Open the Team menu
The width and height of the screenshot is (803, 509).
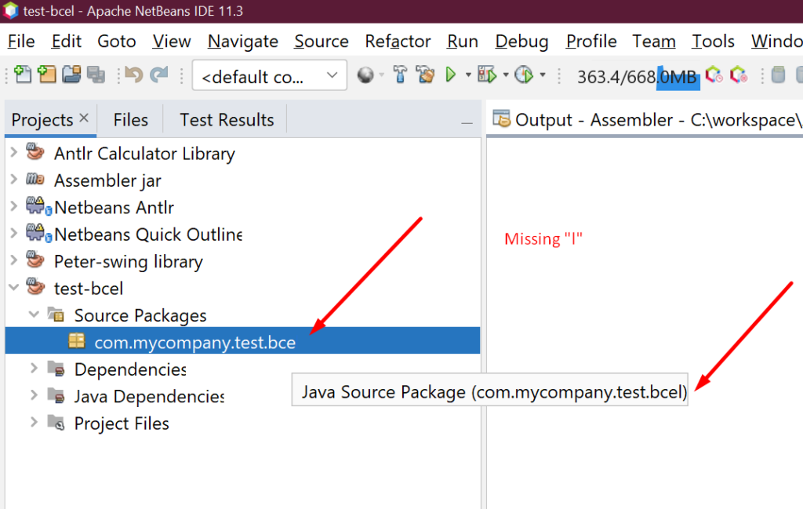click(653, 41)
